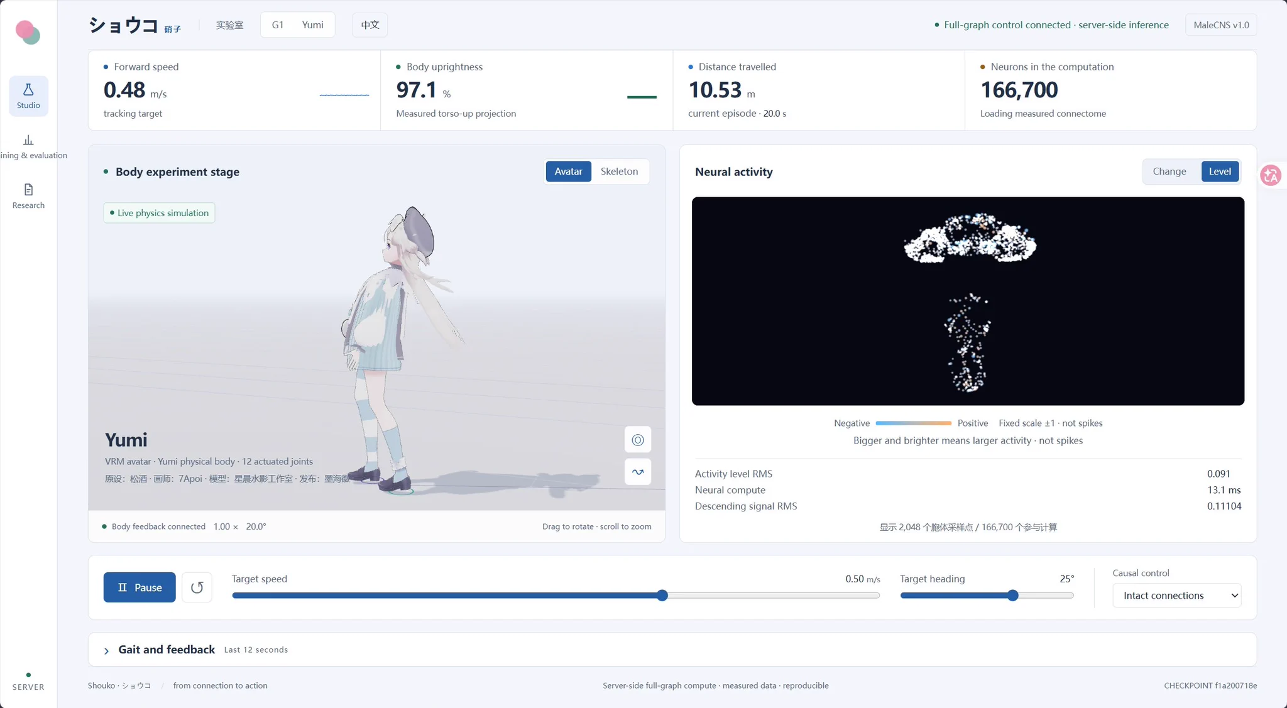Select the Yumi body option
Screen dimensions: 1287x708
pos(312,25)
